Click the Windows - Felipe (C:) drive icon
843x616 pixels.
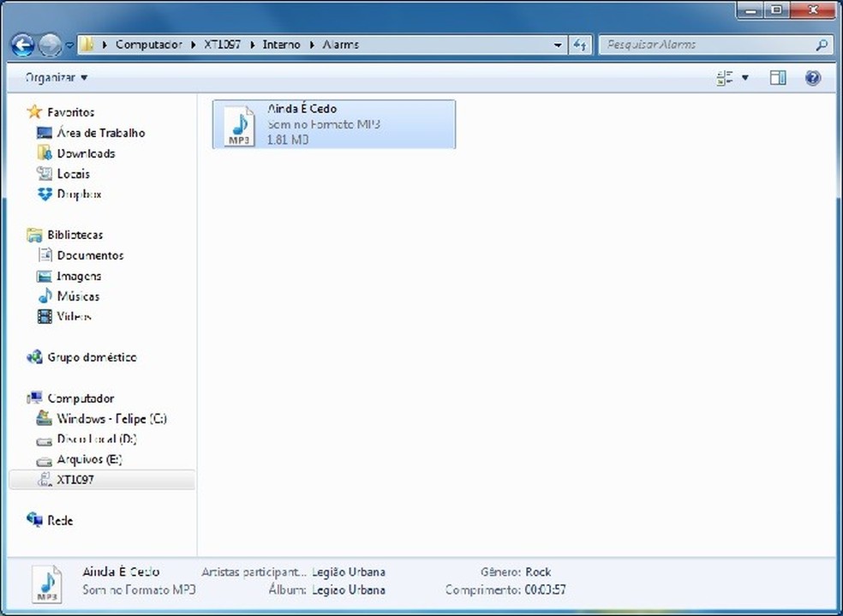pyautogui.click(x=44, y=418)
